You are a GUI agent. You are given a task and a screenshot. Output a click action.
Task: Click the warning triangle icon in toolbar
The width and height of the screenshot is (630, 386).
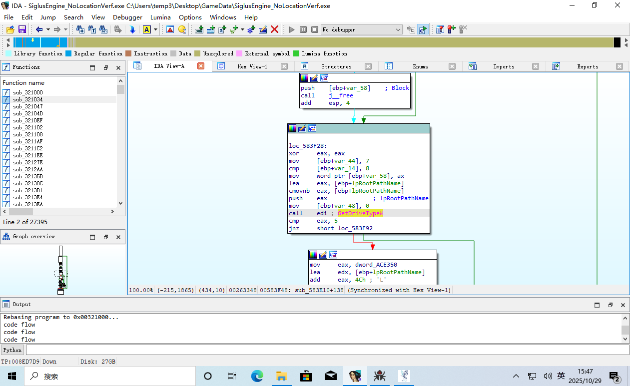[x=170, y=30]
